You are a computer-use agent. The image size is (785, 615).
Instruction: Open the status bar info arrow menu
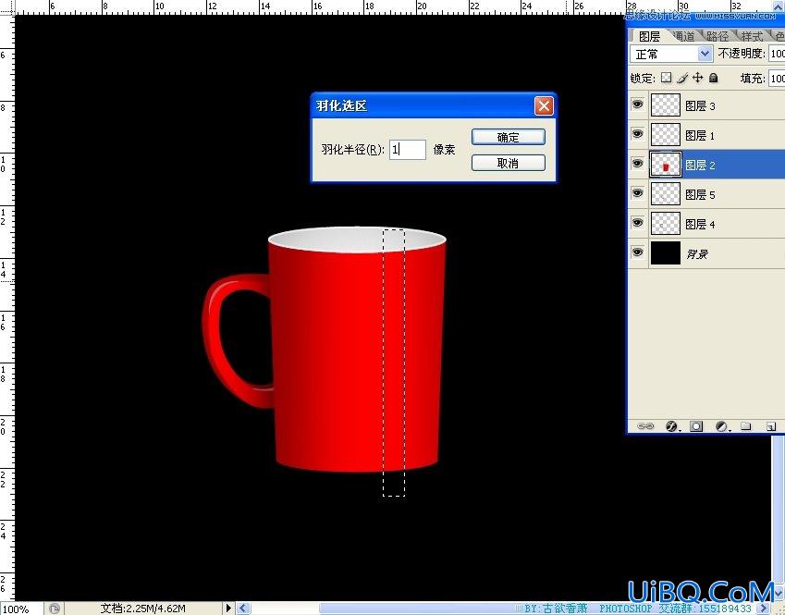point(228,609)
